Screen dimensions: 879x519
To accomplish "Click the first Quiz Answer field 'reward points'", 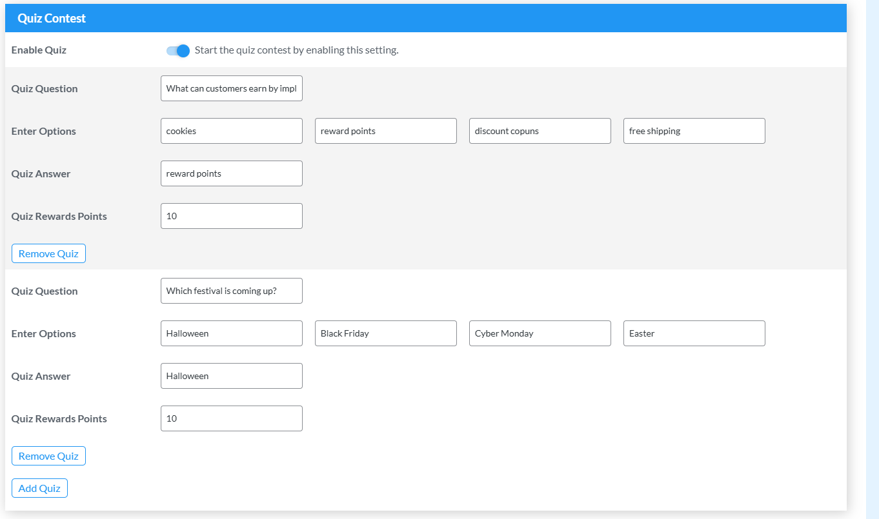I will pyautogui.click(x=231, y=173).
